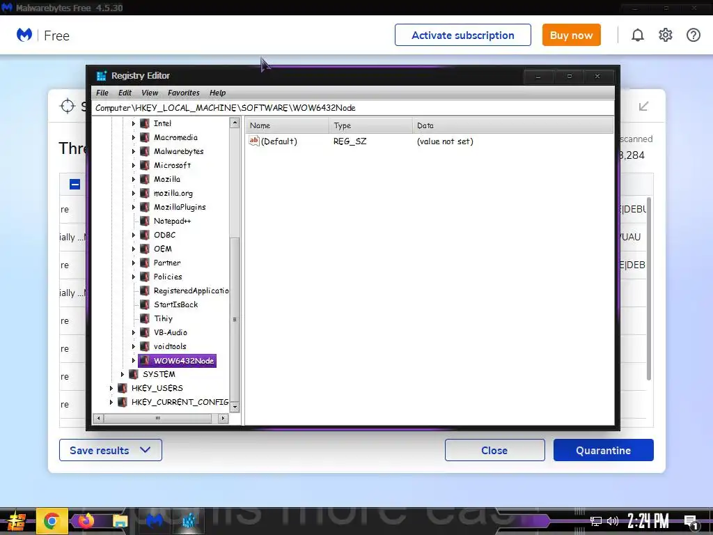Click the Registry Editor title bar icon
This screenshot has width=713, height=535.
(x=101, y=75)
